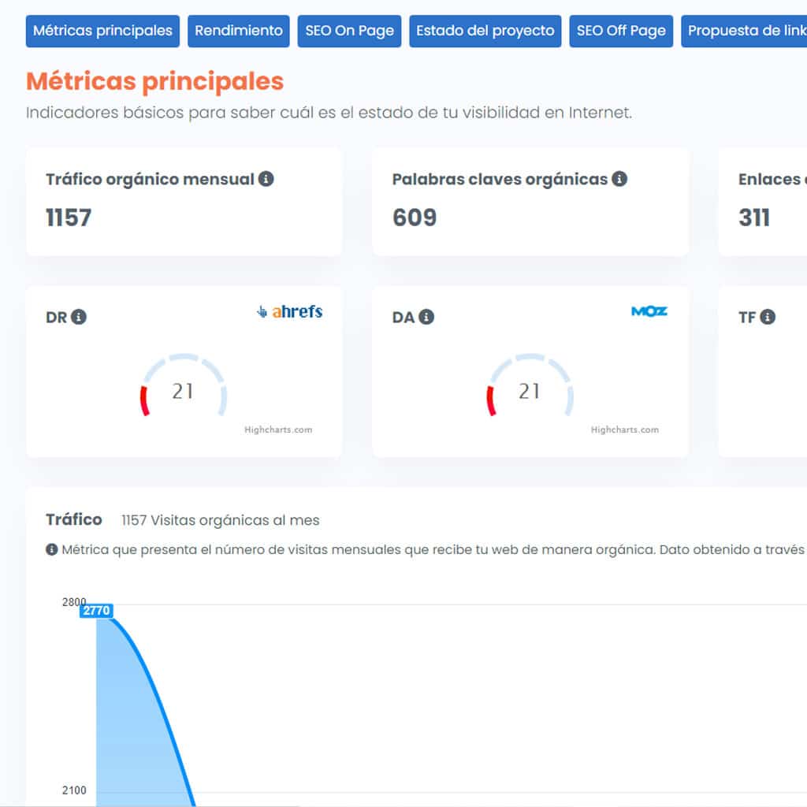Select the Métricas principales navigation button
The width and height of the screenshot is (807, 807).
tap(102, 31)
